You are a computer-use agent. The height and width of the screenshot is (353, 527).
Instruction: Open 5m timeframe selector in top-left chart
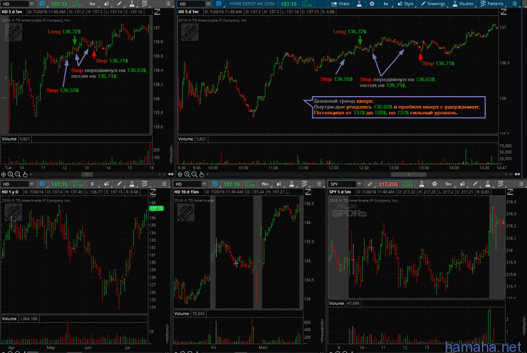tap(92, 4)
